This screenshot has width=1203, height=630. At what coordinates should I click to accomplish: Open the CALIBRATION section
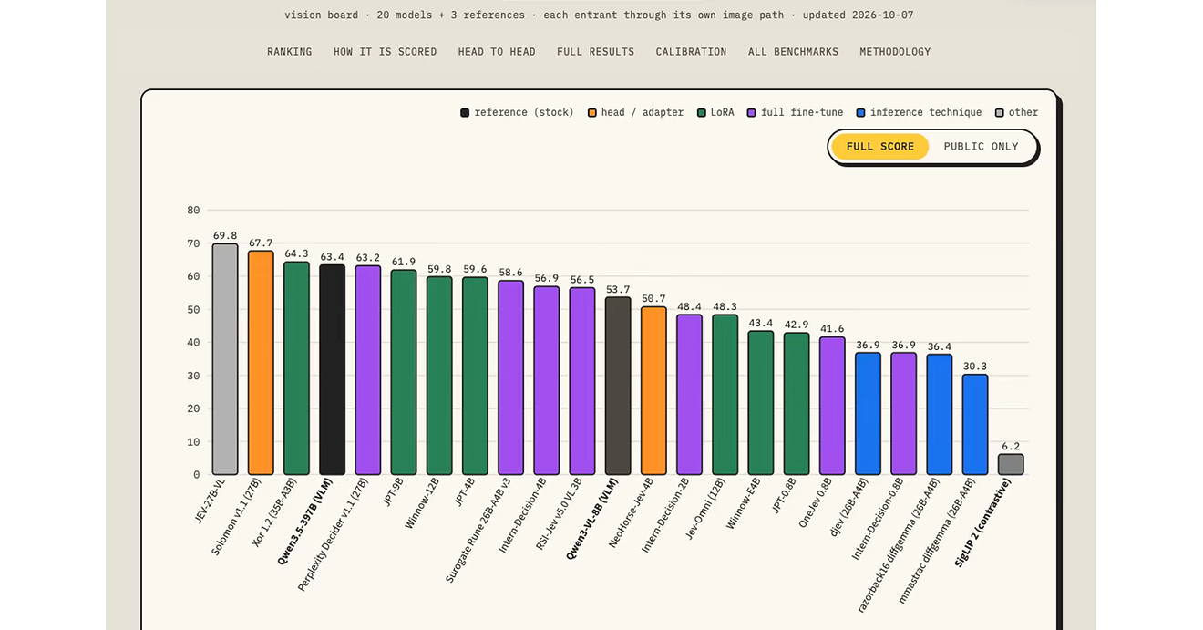(x=691, y=52)
